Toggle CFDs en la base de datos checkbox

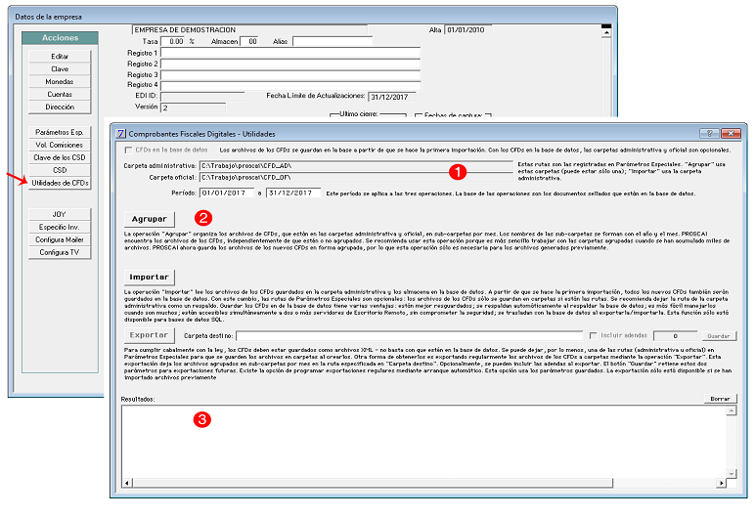[x=128, y=151]
